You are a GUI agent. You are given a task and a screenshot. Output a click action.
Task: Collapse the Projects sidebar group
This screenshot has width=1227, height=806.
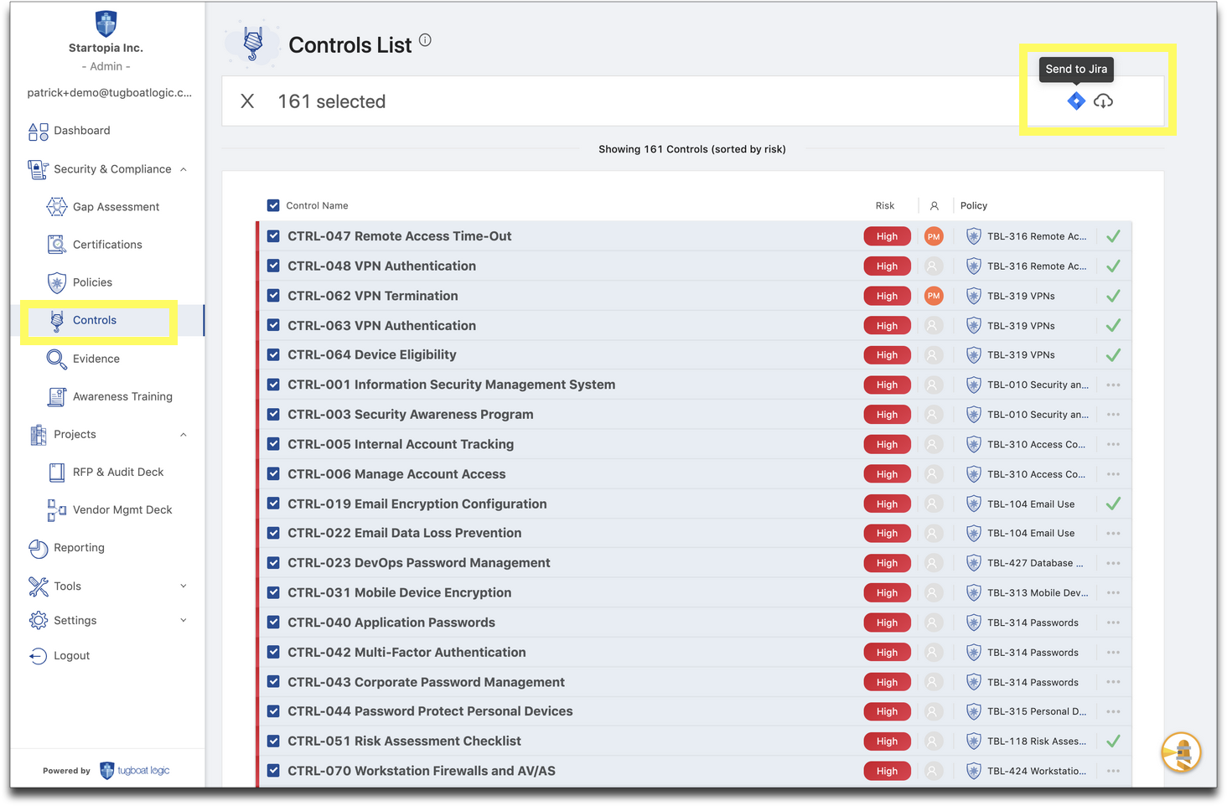click(184, 434)
